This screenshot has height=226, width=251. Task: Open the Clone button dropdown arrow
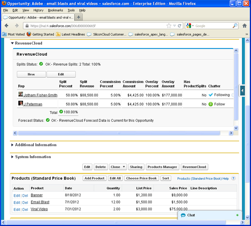click(124, 167)
